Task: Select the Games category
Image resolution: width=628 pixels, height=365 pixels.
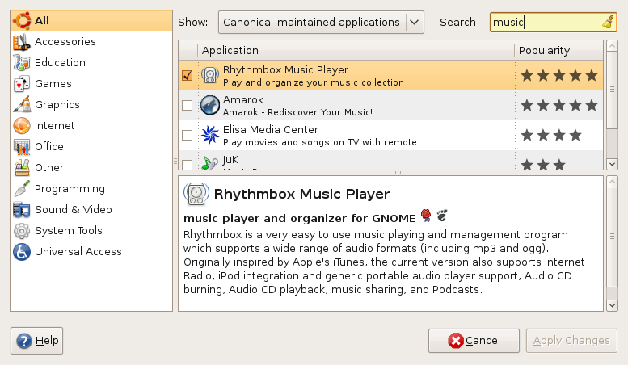Action: [x=91, y=84]
